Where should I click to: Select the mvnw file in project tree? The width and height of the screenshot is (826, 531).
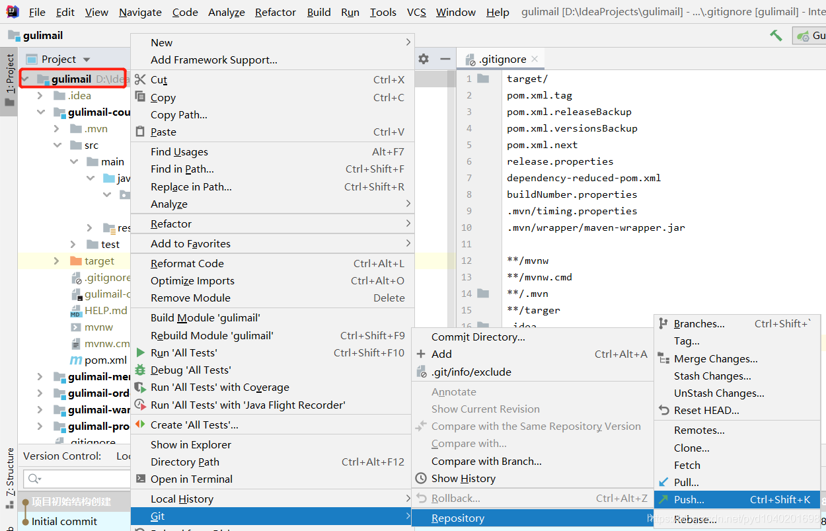click(x=98, y=327)
